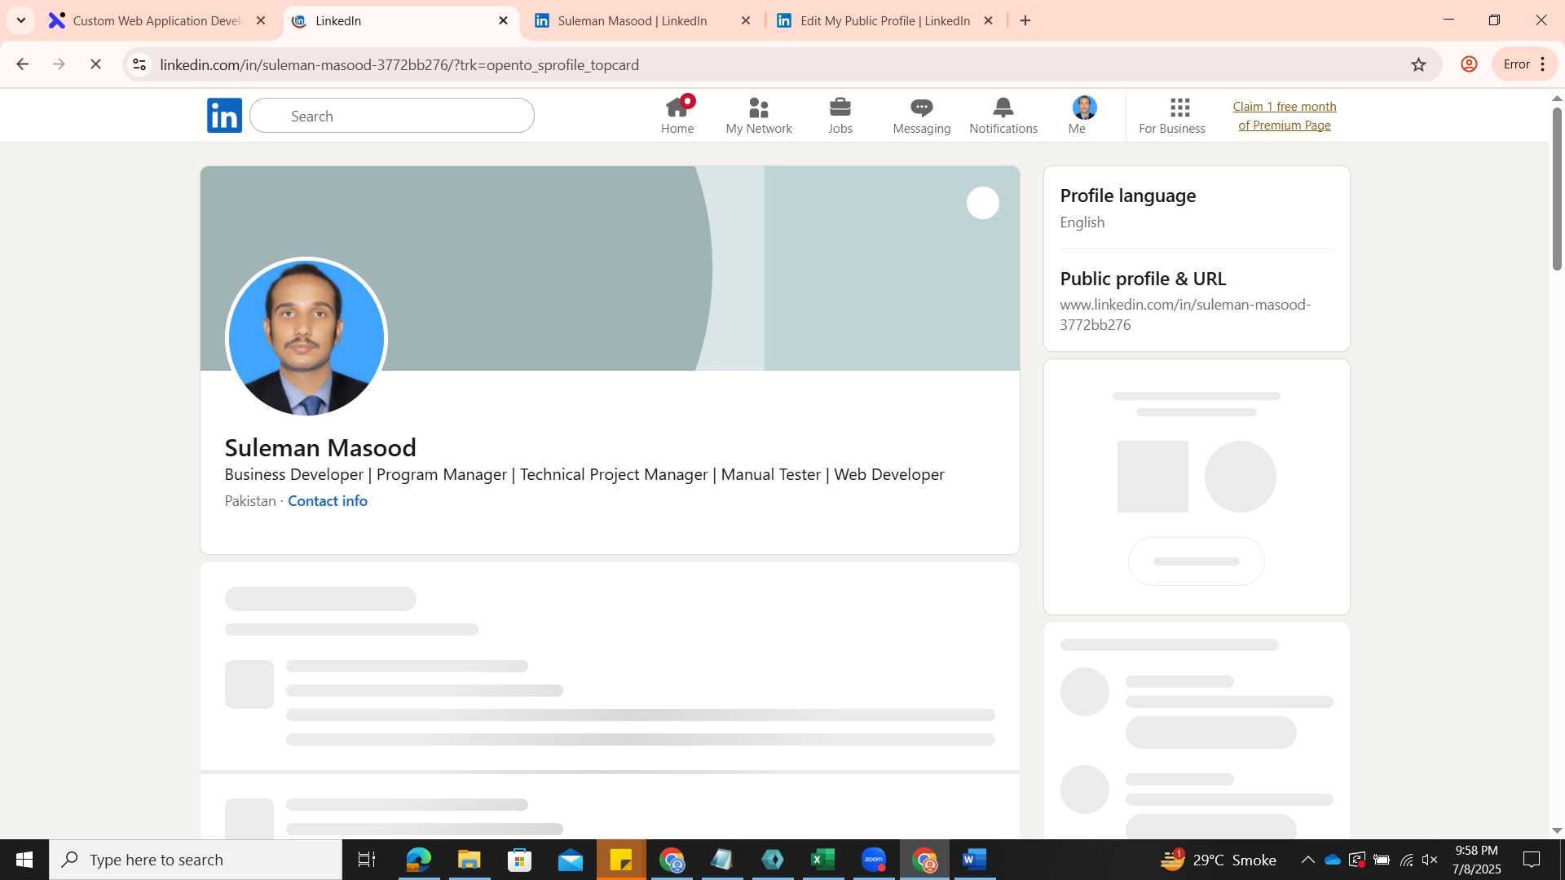The height and width of the screenshot is (880, 1565).
Task: Open the round cover image edit button
Action: click(x=983, y=203)
